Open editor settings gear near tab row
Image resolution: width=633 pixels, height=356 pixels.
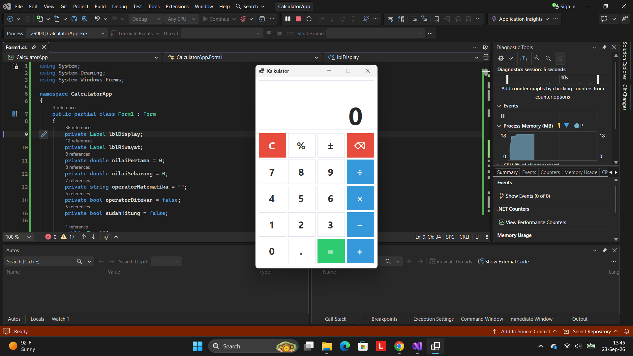[485, 47]
